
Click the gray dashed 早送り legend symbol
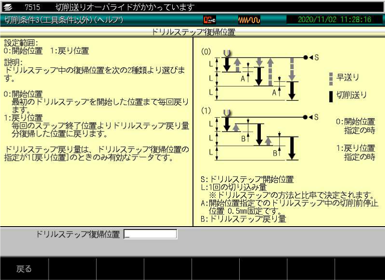click(331, 78)
